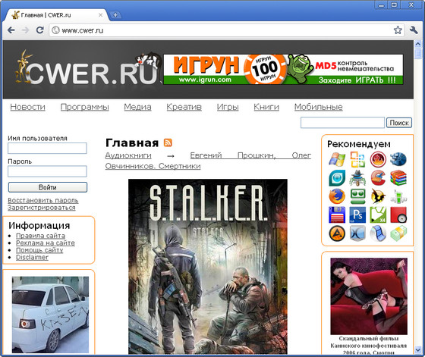Open Евгений Прошкин, Олег Овчинников. Смертники link
Viewport: 425px width, 357px height.
(x=208, y=161)
